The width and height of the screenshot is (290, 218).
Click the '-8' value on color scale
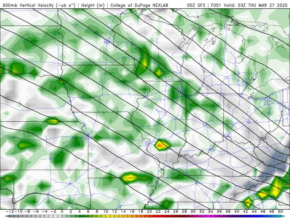click(x=27, y=211)
